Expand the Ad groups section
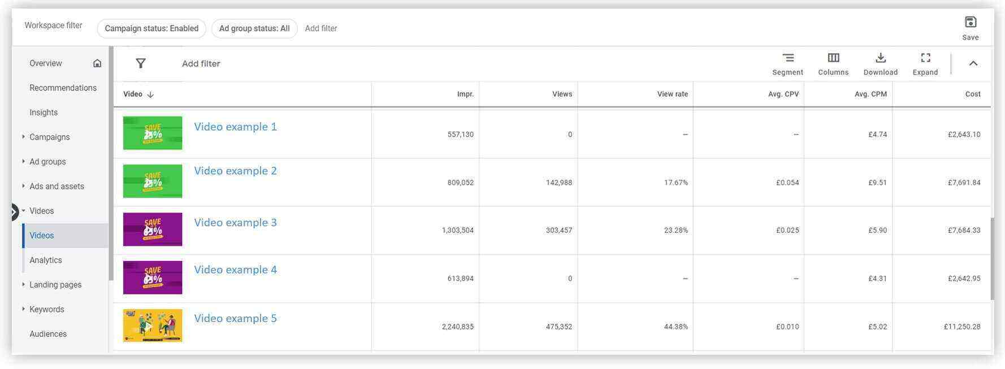Viewport: 1005px width, 369px height. [23, 162]
